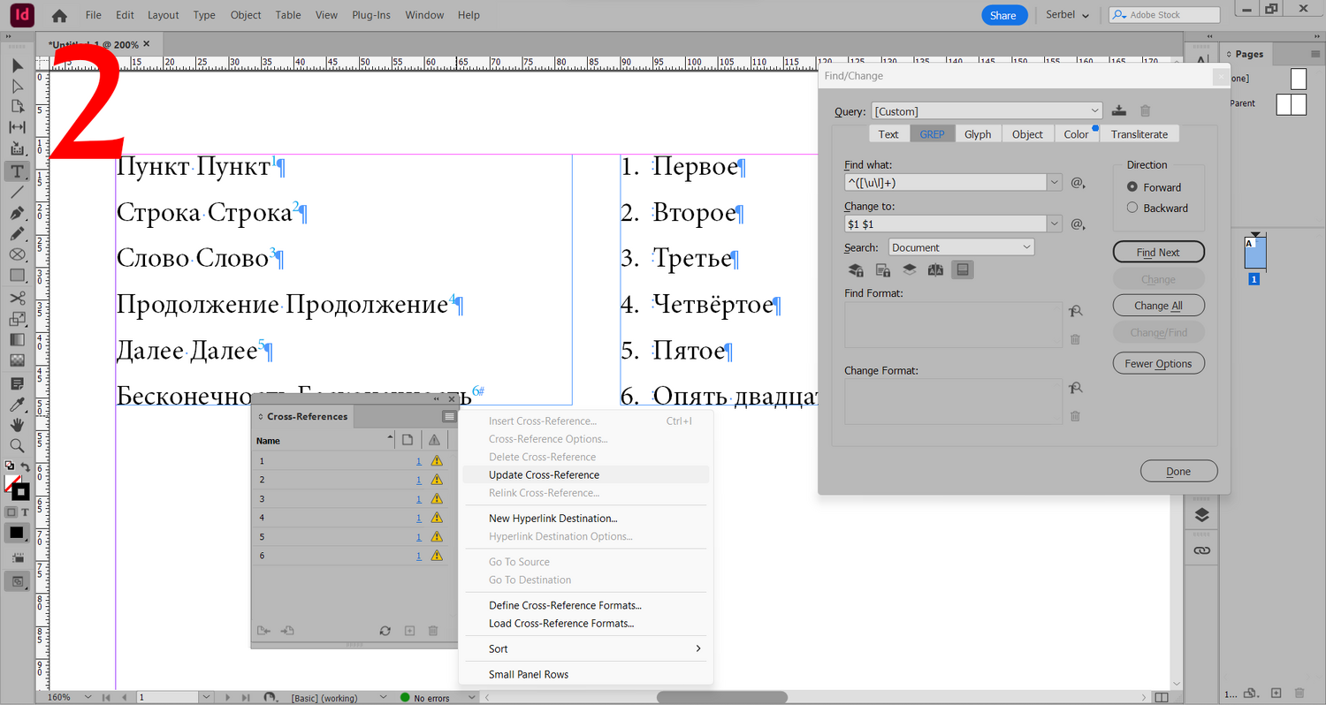Expand the Search scope dropdown set to Document
Image resolution: width=1326 pixels, height=705 pixels.
962,247
